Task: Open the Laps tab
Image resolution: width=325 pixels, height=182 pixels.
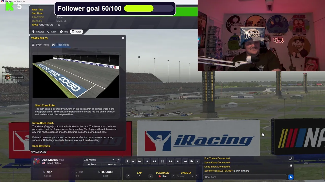Action: click(x=52, y=32)
